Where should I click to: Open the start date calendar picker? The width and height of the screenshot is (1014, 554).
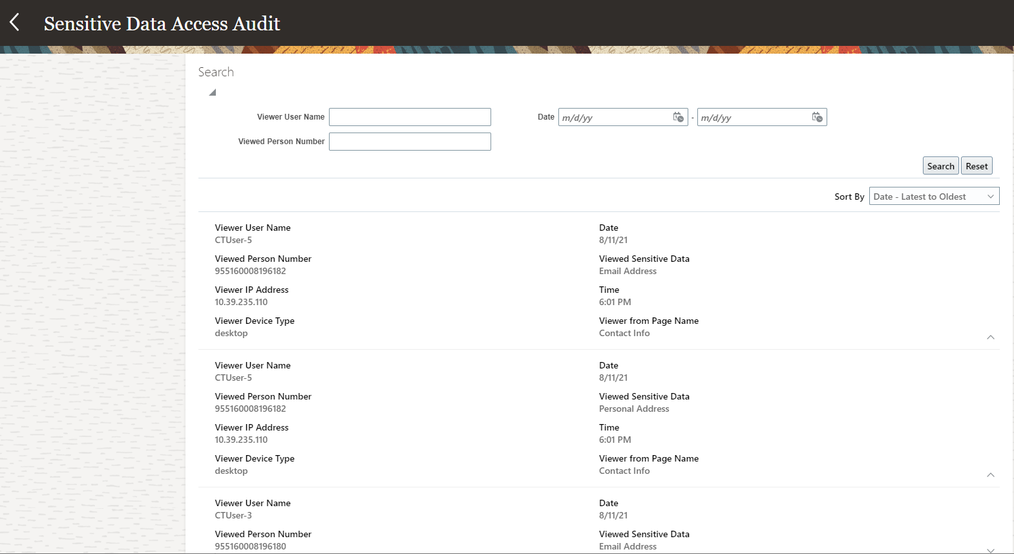tap(678, 117)
